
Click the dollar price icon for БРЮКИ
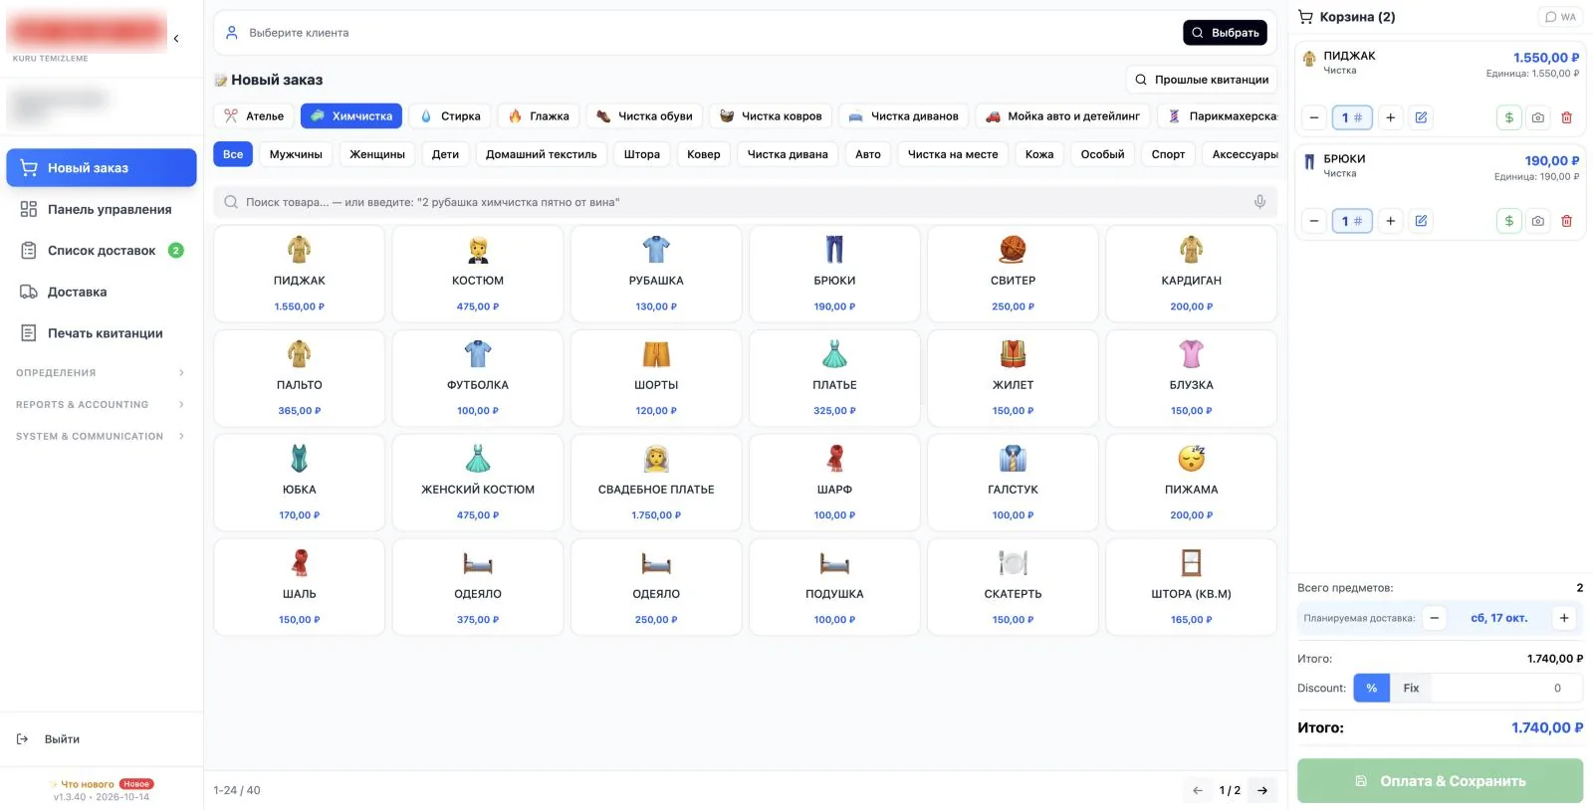[x=1509, y=221]
